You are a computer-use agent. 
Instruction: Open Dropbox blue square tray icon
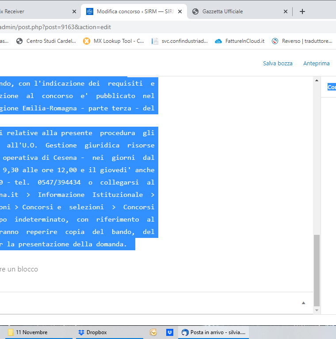(x=170, y=332)
